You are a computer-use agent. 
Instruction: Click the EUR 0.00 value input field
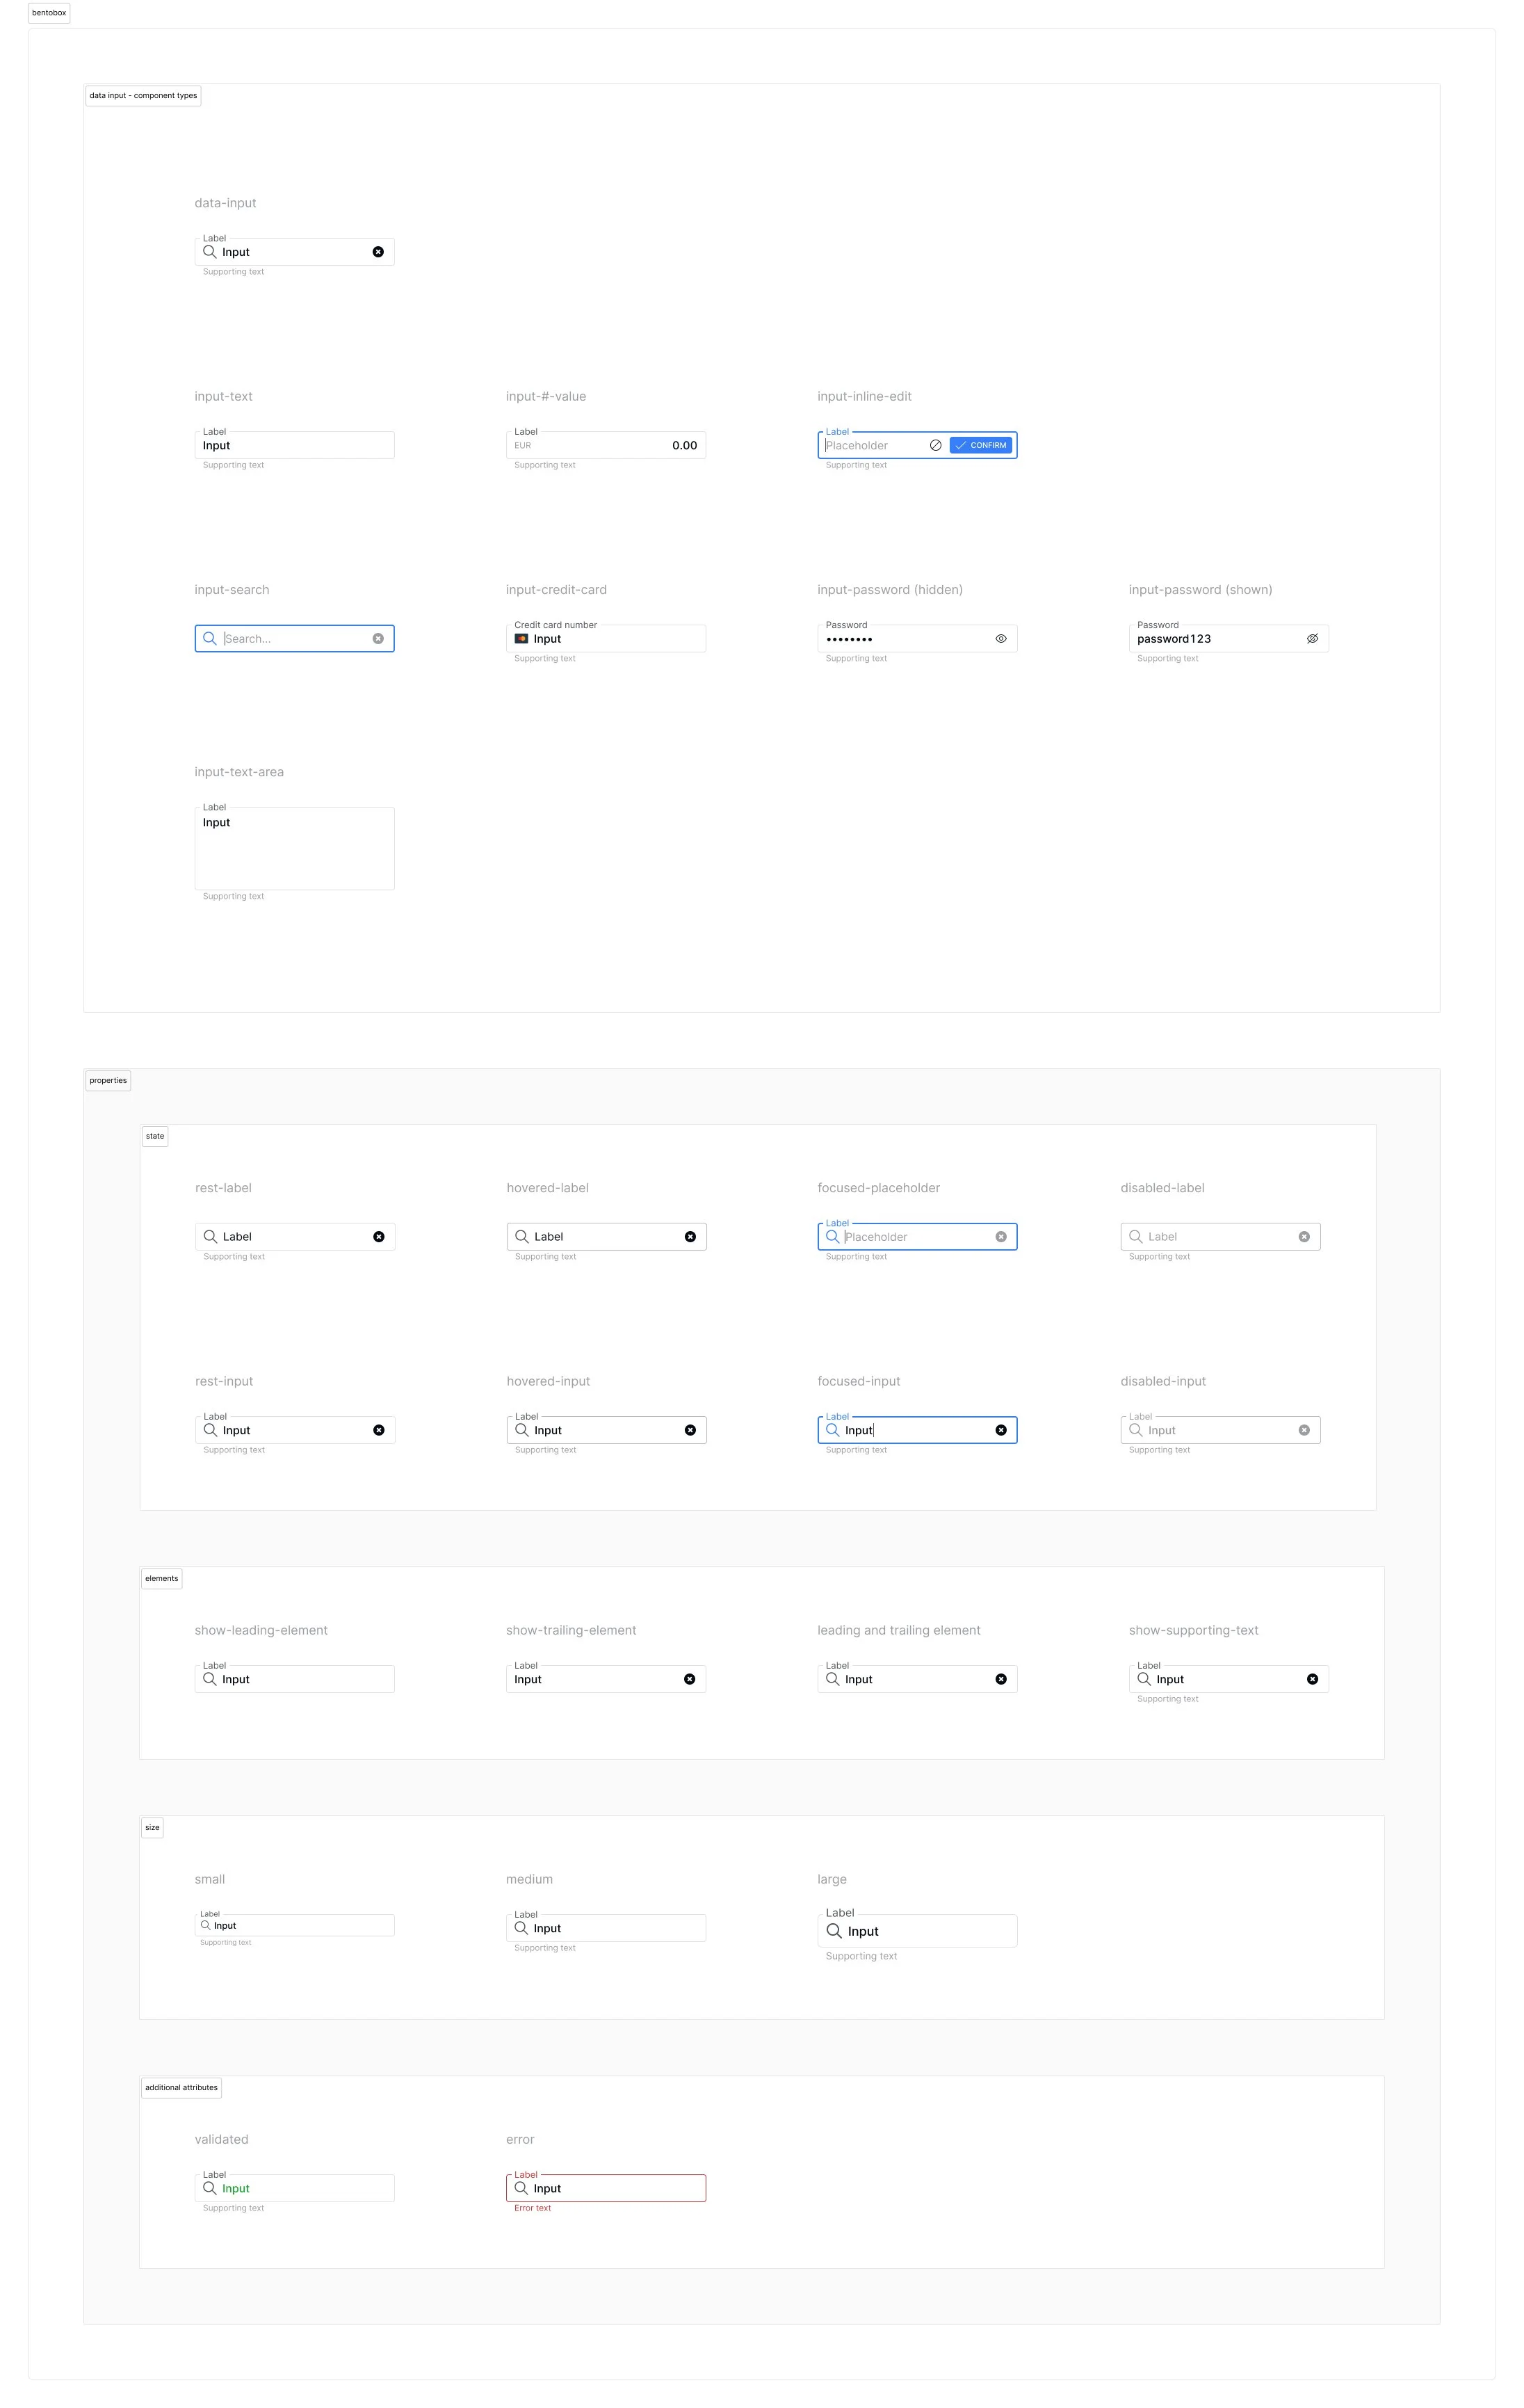coord(605,446)
